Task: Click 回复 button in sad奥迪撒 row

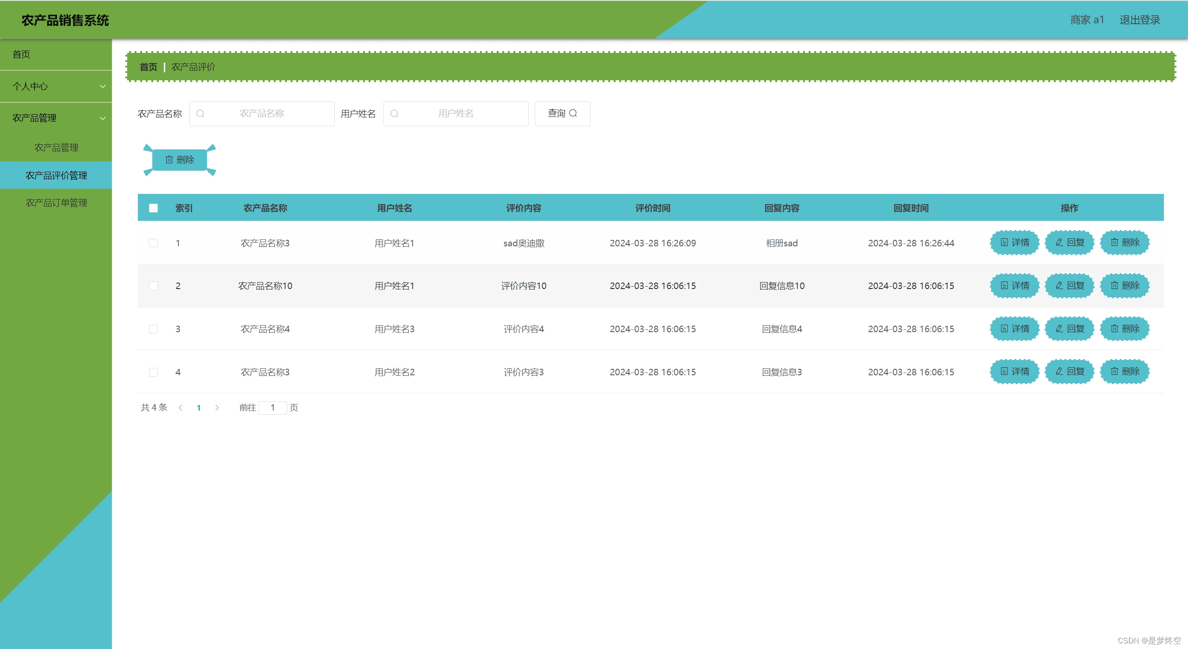Action: point(1070,242)
